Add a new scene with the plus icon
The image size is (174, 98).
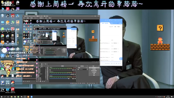point(23,81)
